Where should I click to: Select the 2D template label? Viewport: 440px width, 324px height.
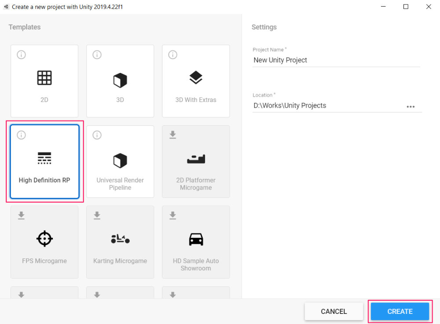point(44,100)
